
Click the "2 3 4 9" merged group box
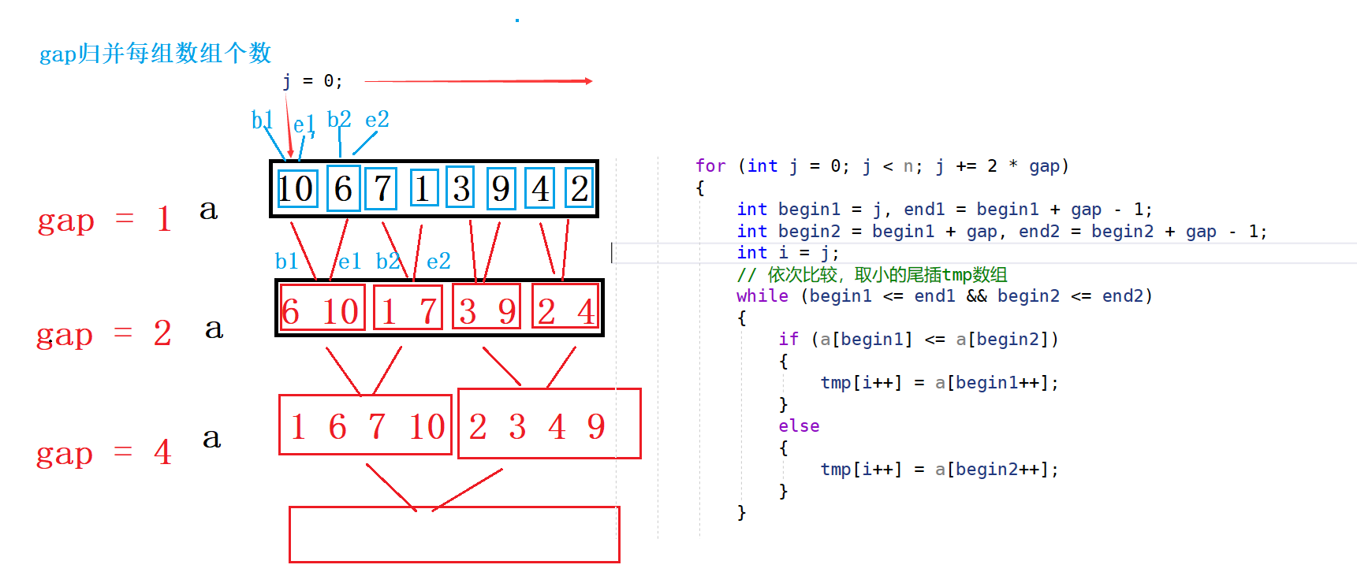(550, 423)
